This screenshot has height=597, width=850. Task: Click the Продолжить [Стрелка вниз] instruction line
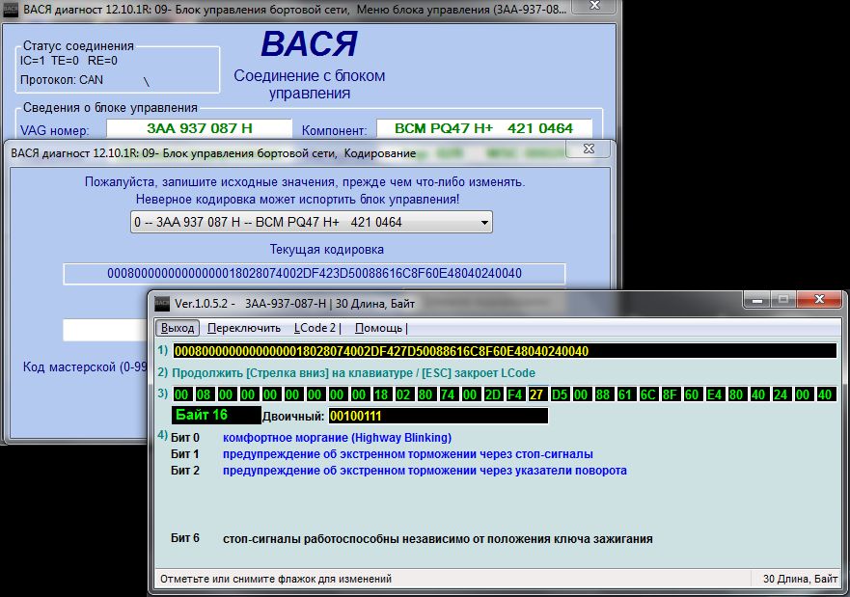pos(353,372)
